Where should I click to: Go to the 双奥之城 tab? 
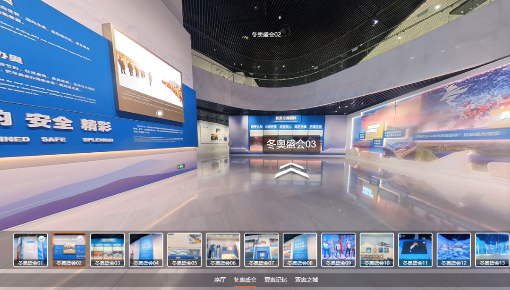[x=306, y=280]
